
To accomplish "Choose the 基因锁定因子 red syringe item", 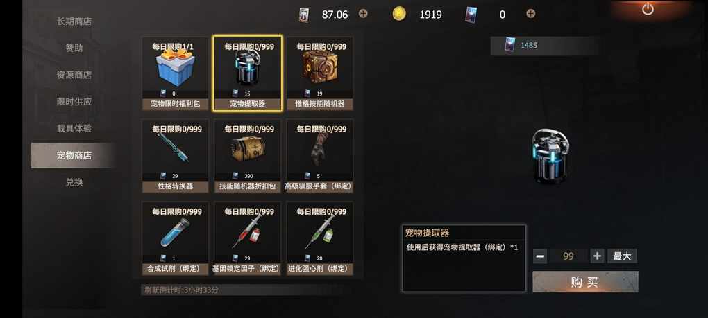I will 247,238.
